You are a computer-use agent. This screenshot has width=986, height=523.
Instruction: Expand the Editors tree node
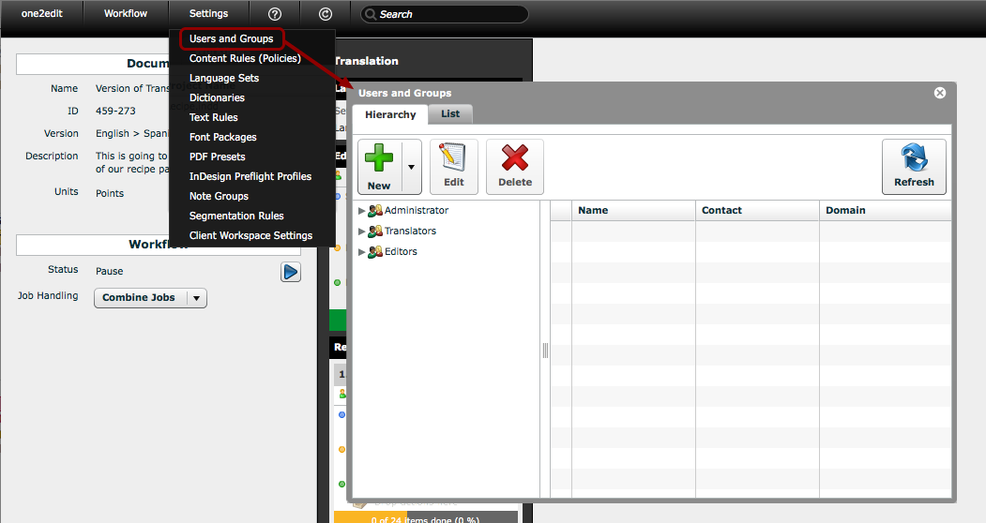361,252
